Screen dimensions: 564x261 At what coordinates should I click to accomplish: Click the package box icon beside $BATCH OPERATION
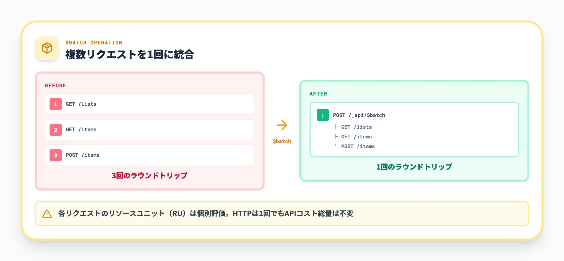pos(47,48)
